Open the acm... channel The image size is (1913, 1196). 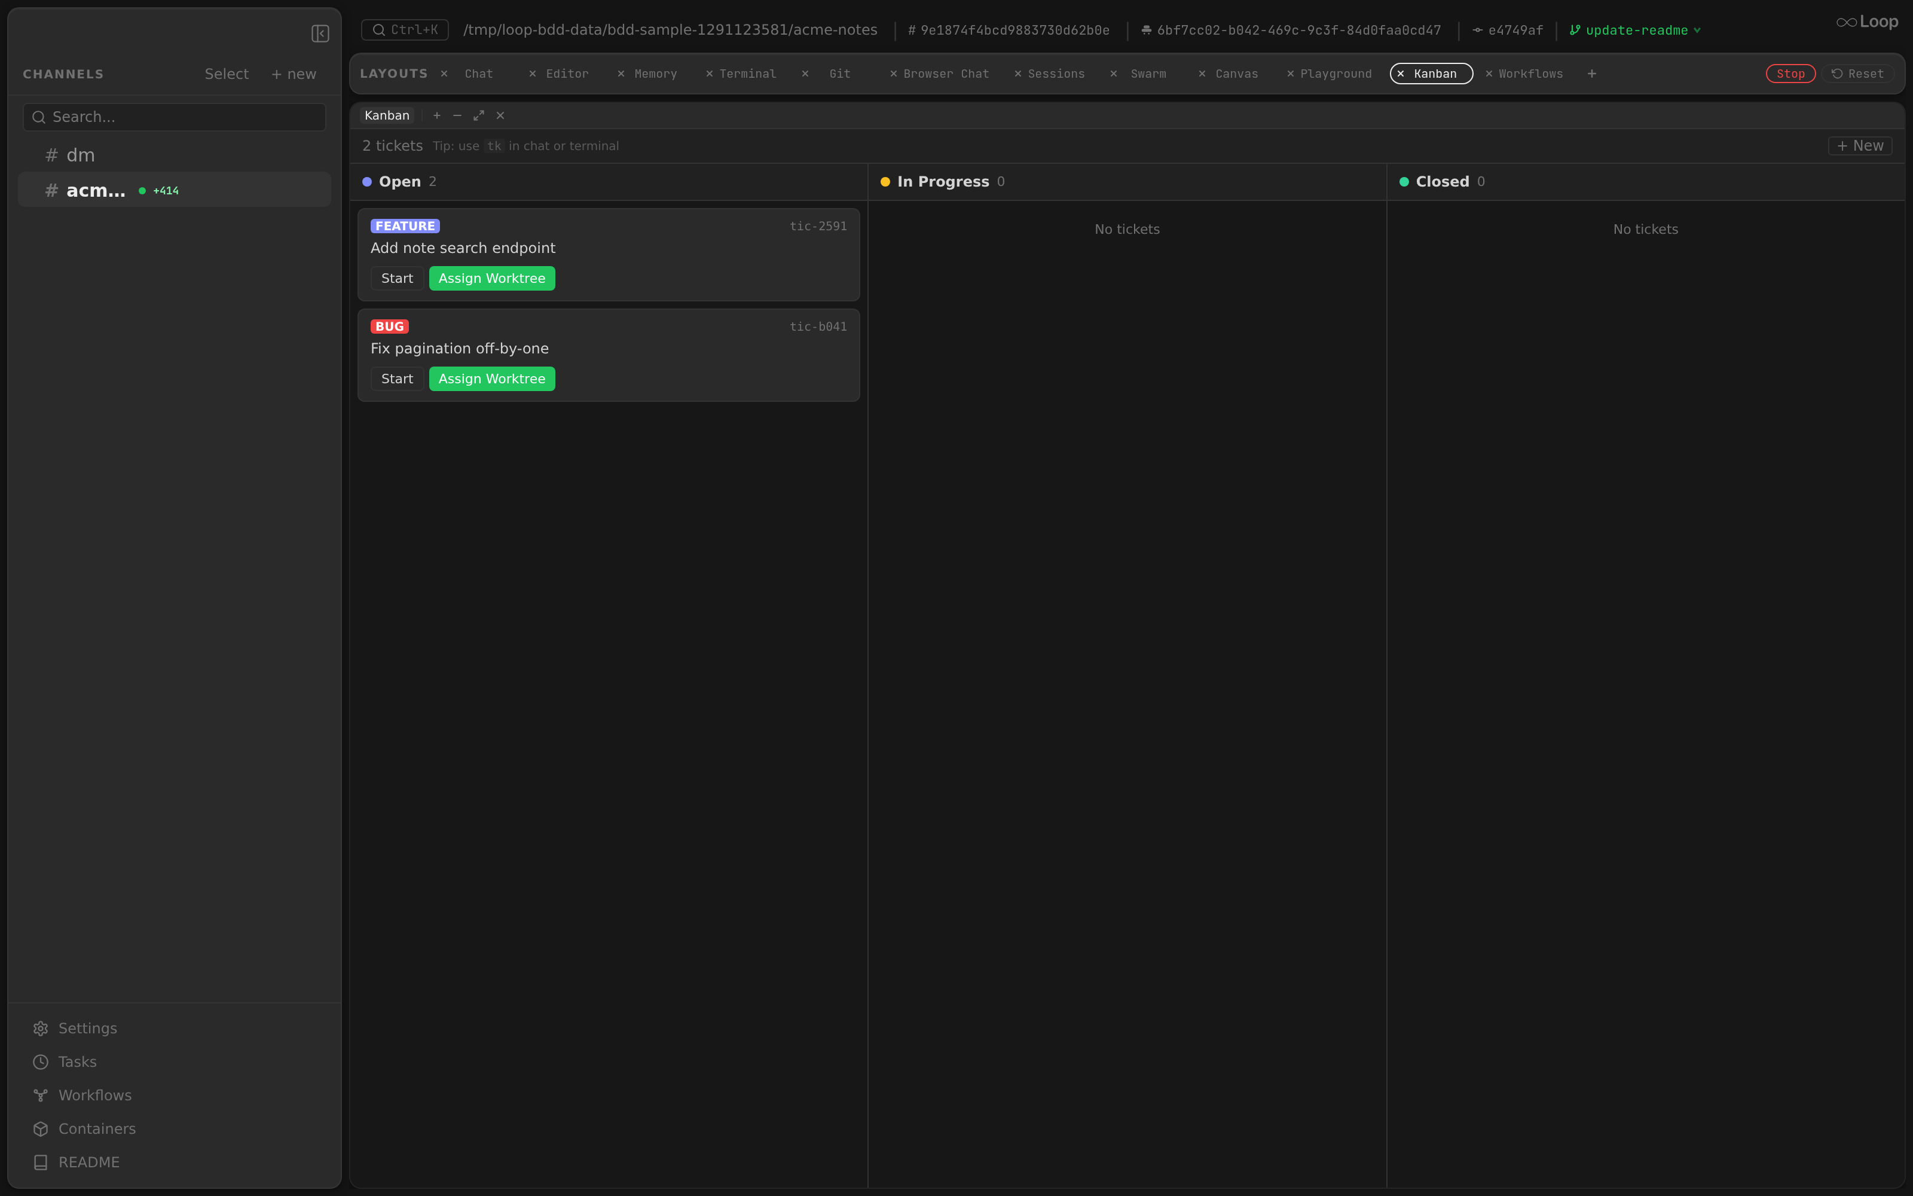point(174,190)
